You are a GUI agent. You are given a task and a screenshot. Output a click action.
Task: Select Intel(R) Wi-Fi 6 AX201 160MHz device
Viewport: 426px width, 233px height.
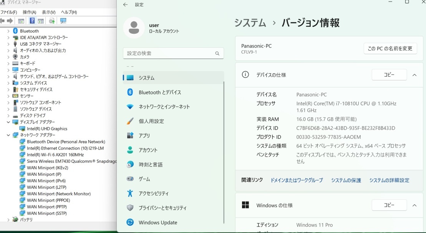pos(55,155)
